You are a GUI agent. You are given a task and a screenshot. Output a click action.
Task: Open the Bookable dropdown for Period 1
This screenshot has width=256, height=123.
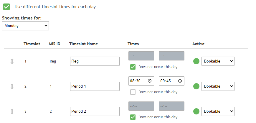[218, 86]
